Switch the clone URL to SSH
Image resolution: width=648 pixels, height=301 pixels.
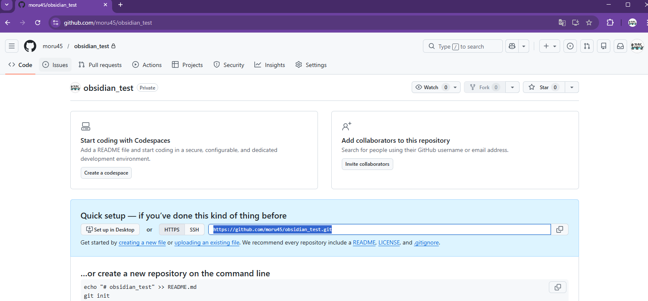point(195,229)
